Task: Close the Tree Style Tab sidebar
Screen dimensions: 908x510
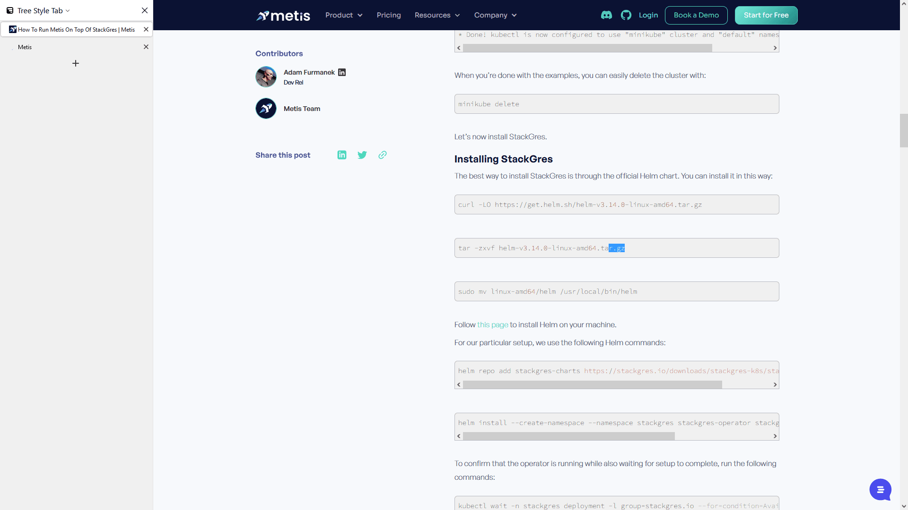Action: coord(145,10)
